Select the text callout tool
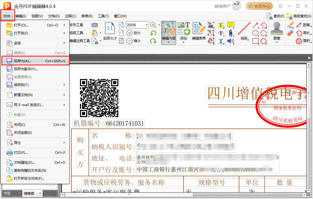The image size is (313, 199). point(211,41)
